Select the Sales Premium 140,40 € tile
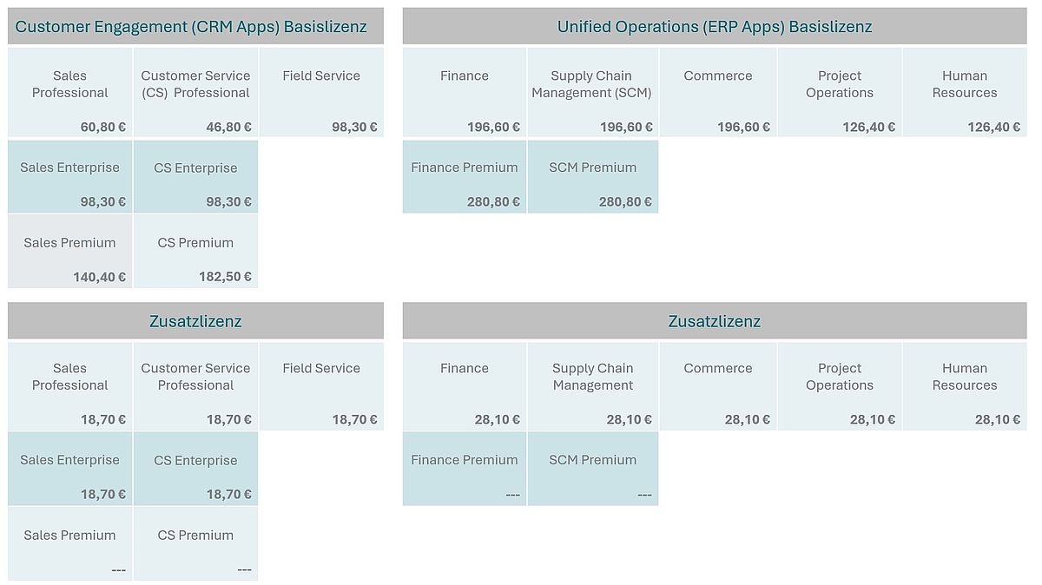The width and height of the screenshot is (1042, 585). click(69, 252)
